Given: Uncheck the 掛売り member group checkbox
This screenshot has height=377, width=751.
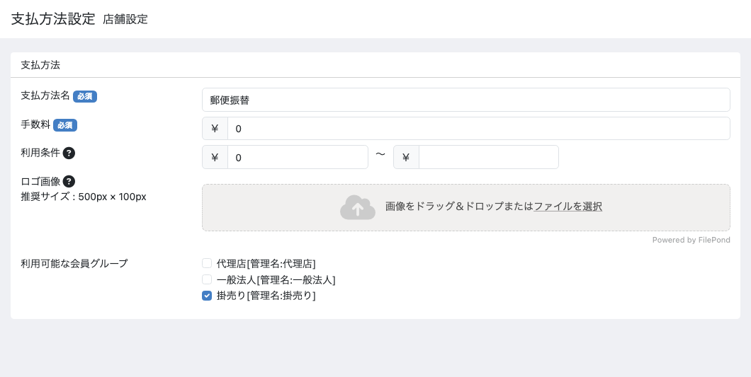Looking at the screenshot, I should (207, 296).
